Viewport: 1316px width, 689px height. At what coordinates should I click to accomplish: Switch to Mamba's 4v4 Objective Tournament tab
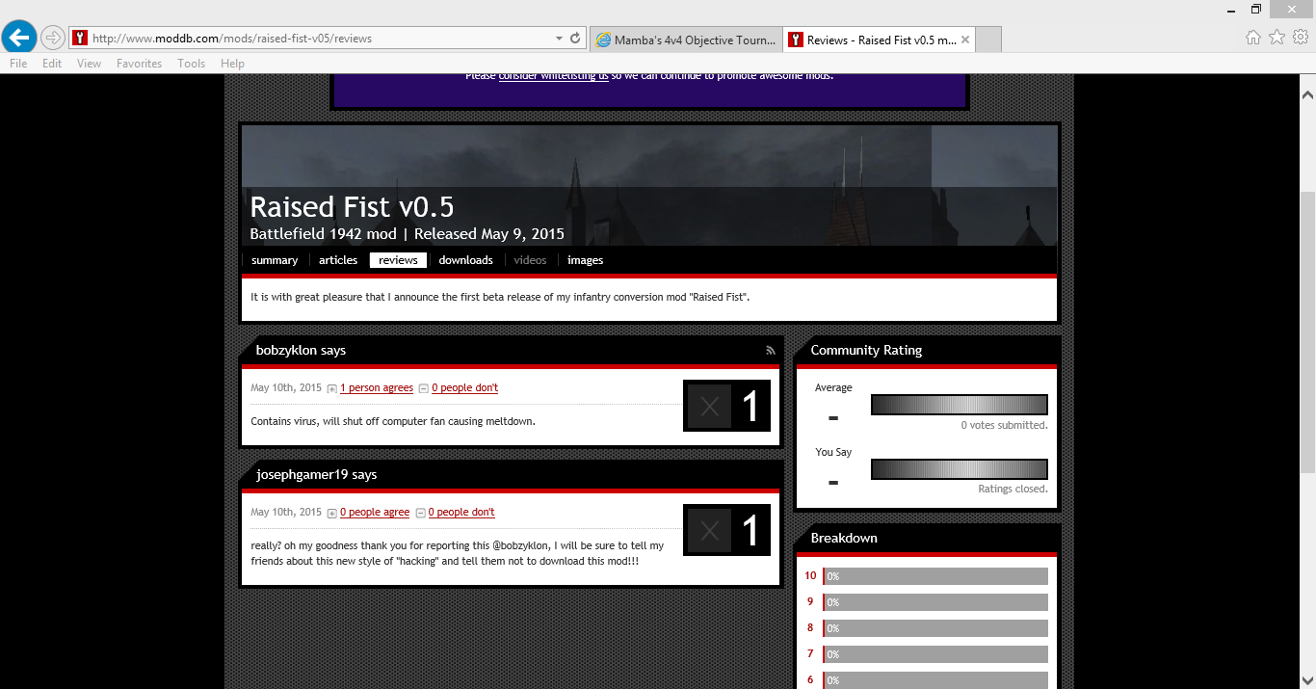click(685, 40)
